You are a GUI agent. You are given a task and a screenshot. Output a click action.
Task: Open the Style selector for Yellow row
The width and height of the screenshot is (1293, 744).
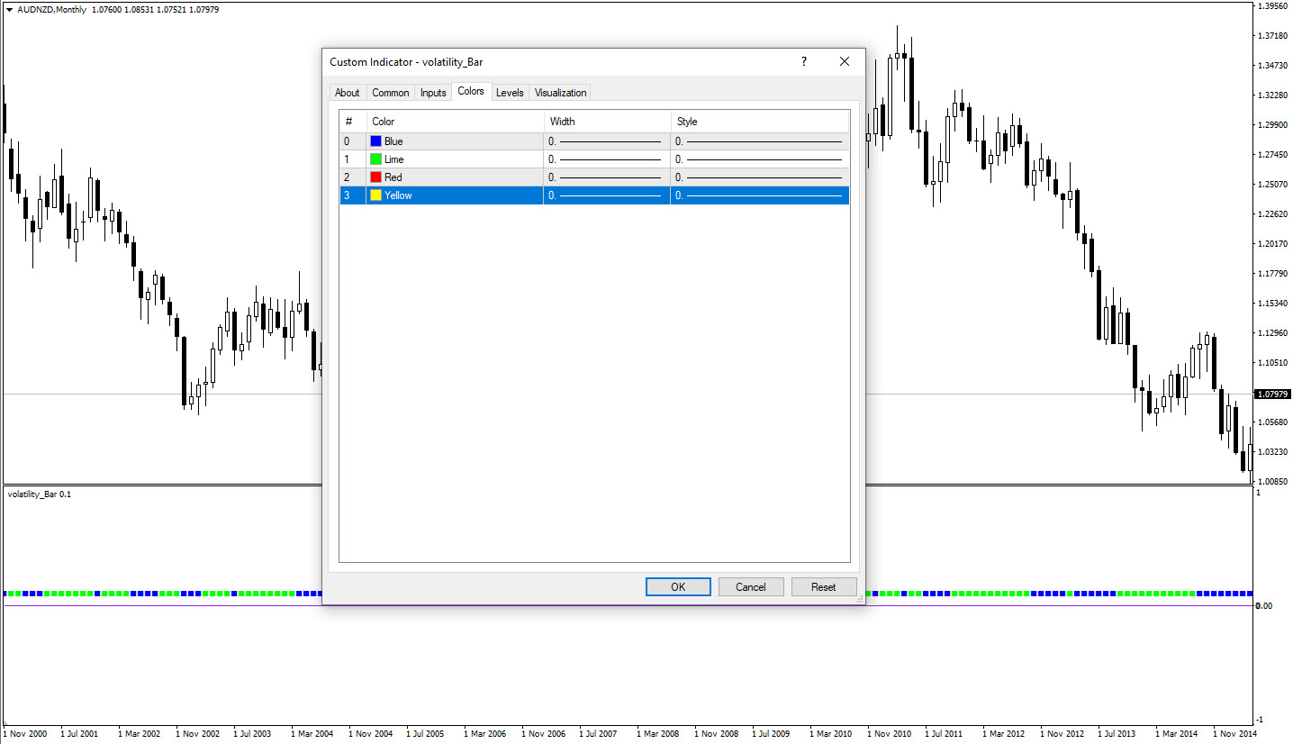pyautogui.click(x=759, y=195)
